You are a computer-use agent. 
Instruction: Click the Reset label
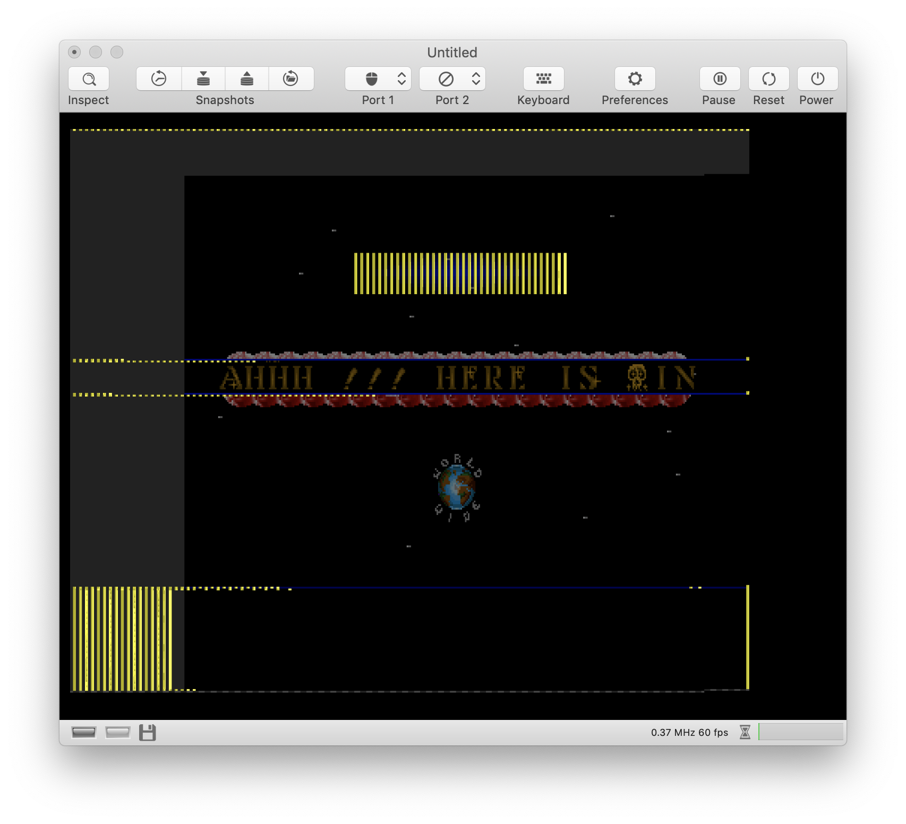coord(768,100)
